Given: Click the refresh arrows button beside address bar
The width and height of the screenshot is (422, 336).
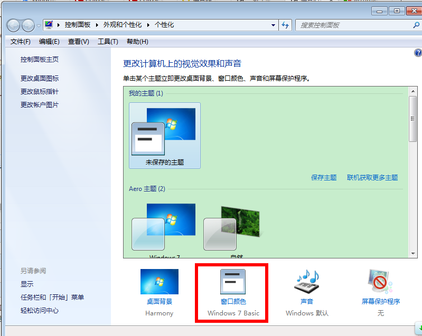Looking at the screenshot, I should coord(285,25).
